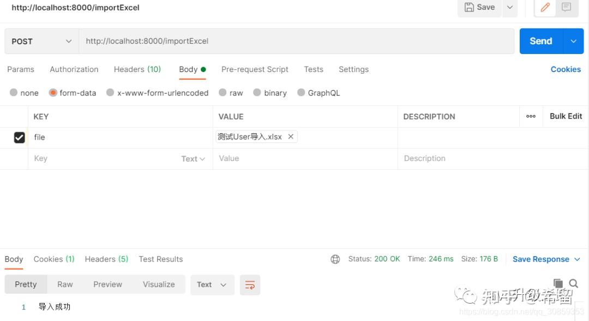The width and height of the screenshot is (589, 321).
Task: Click the request title http://localhost:8000/importExcel
Action: (75, 8)
